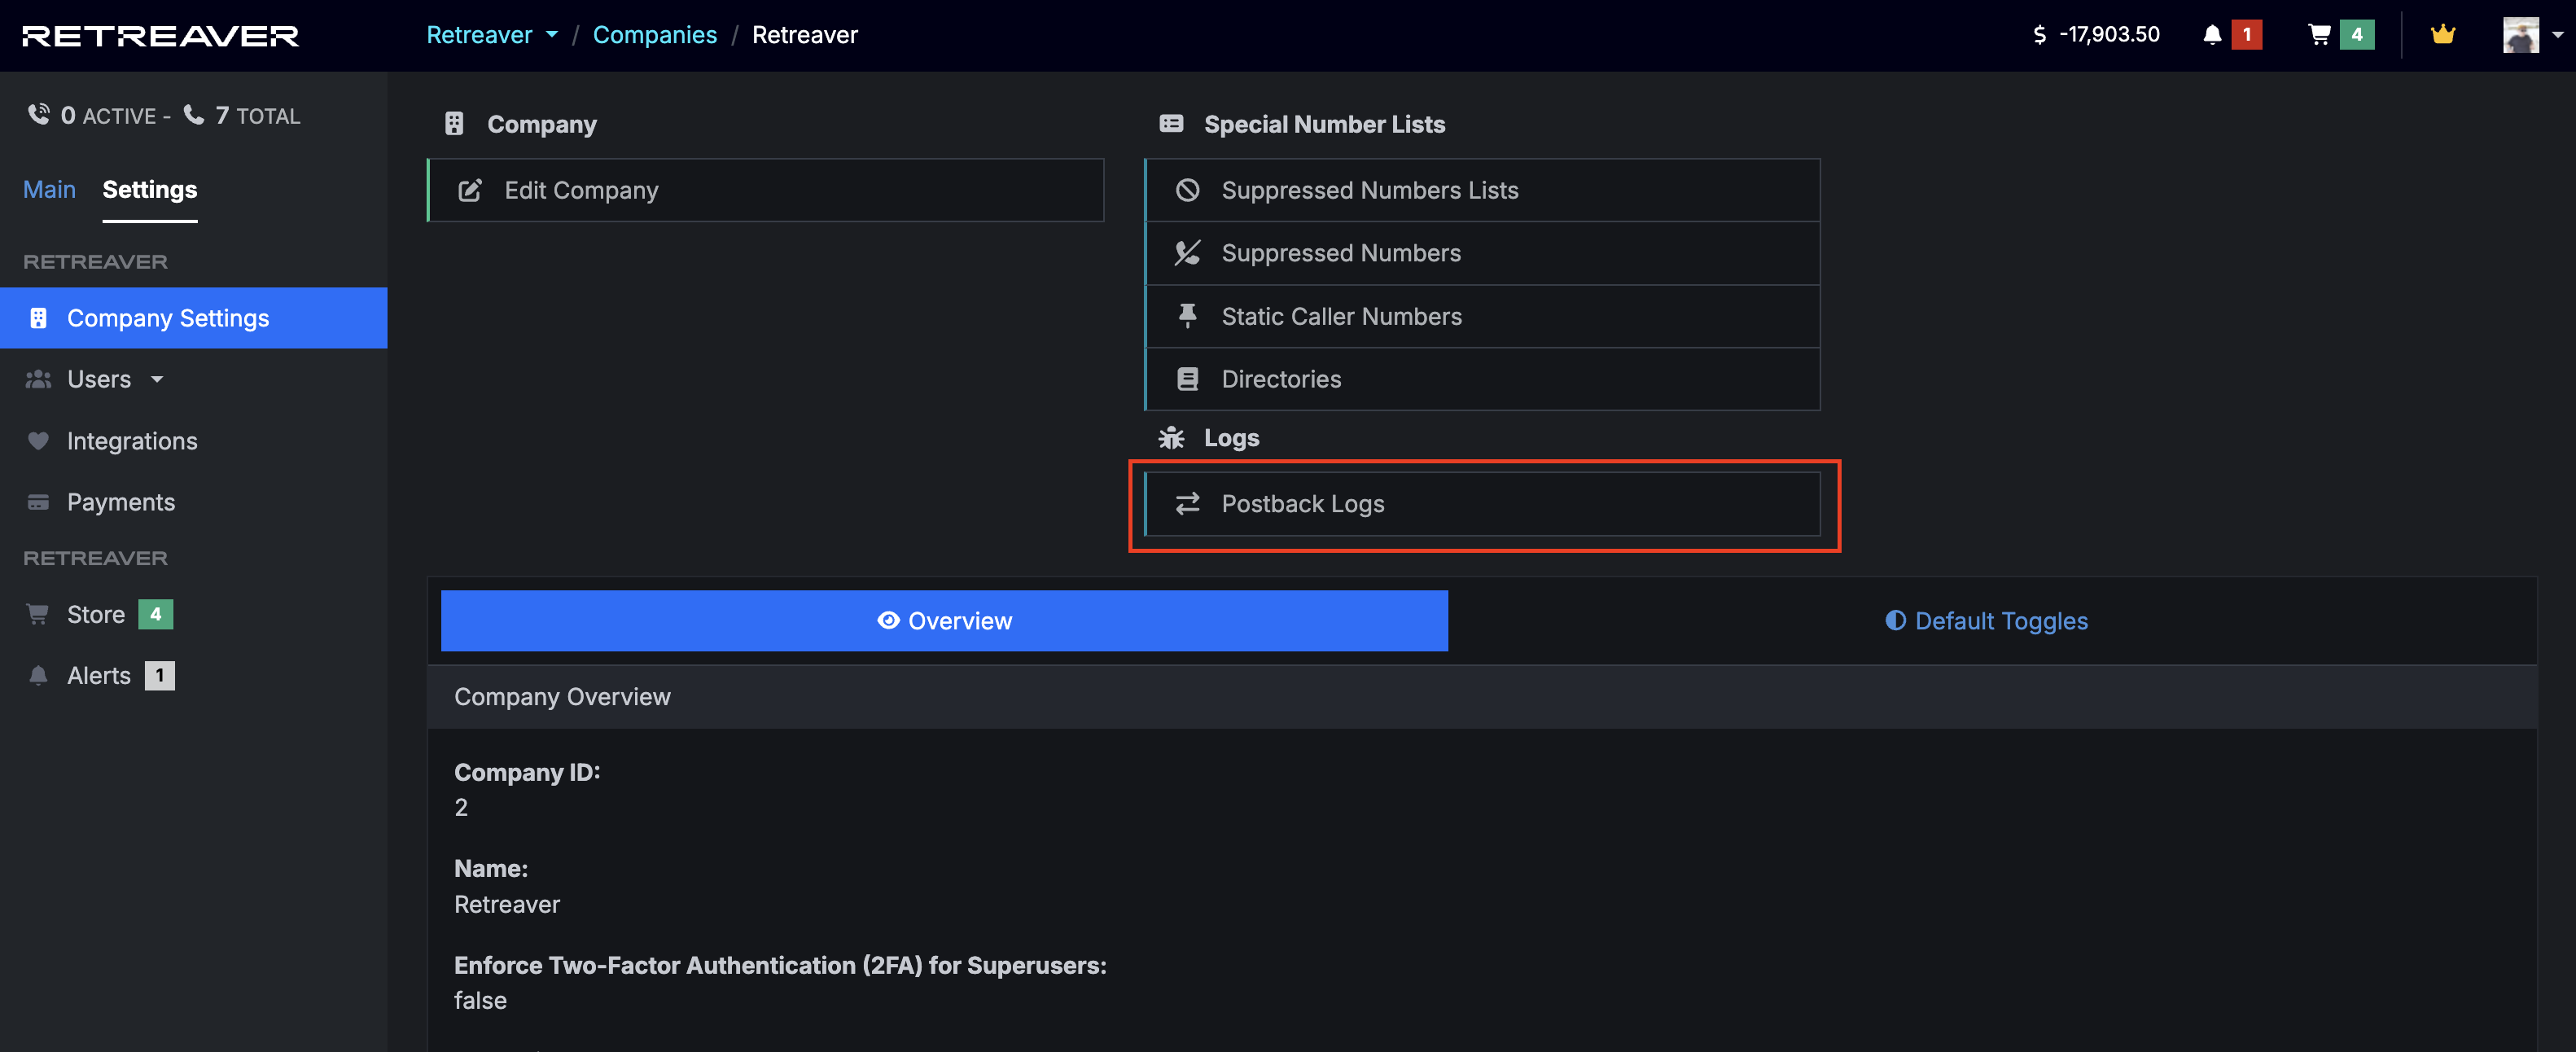The image size is (2576, 1052).
Task: Click the total calls phone icon
Action: pyautogui.click(x=194, y=115)
